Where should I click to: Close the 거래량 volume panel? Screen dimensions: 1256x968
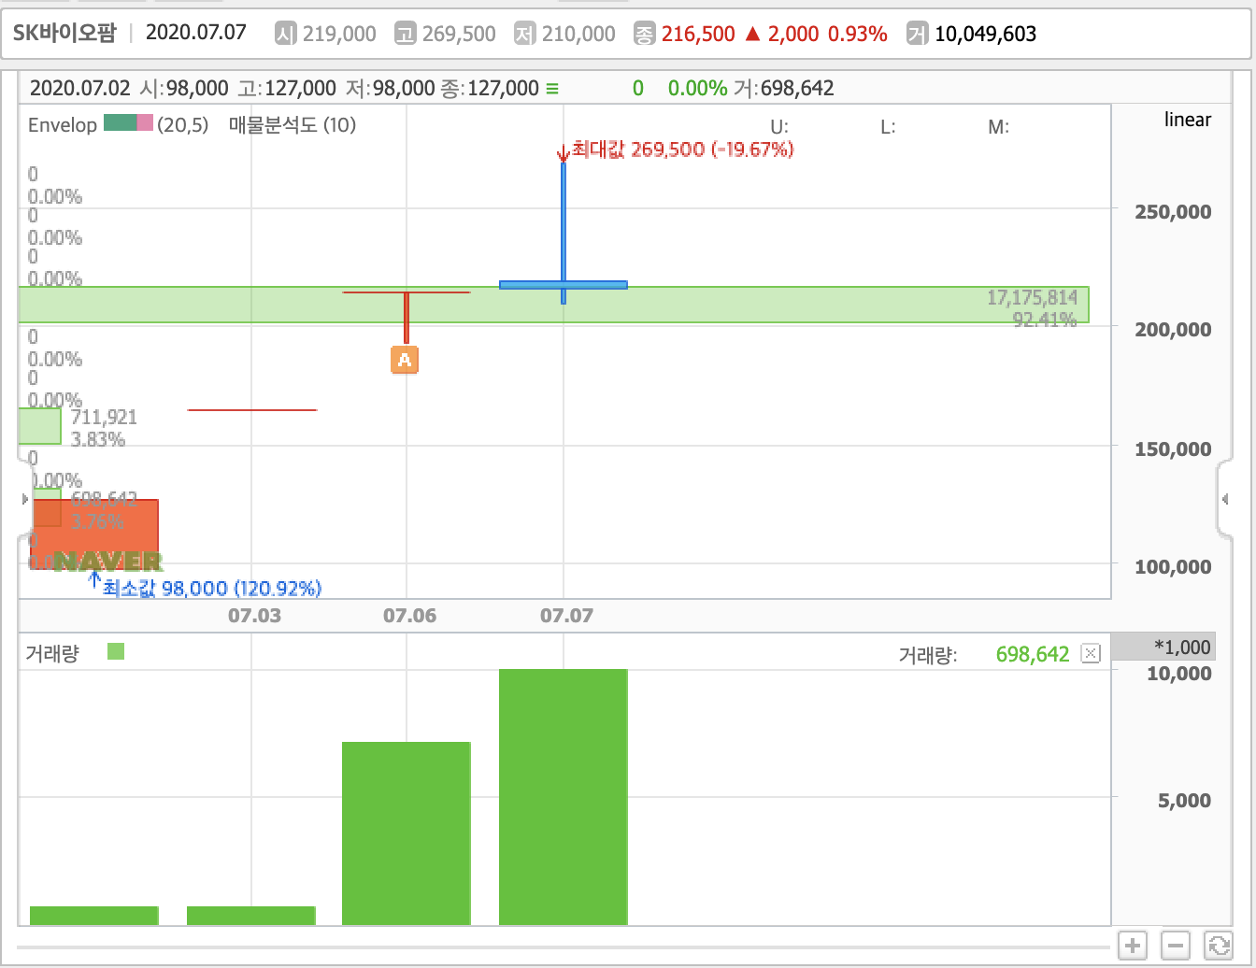(1091, 653)
